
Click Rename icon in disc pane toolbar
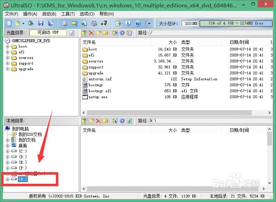(105, 33)
